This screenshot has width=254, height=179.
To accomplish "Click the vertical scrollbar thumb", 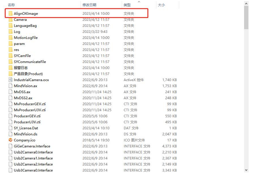I will [x=246, y=18].
